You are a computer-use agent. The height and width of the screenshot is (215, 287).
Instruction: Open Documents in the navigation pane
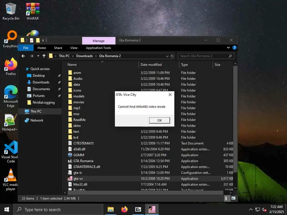click(41, 89)
